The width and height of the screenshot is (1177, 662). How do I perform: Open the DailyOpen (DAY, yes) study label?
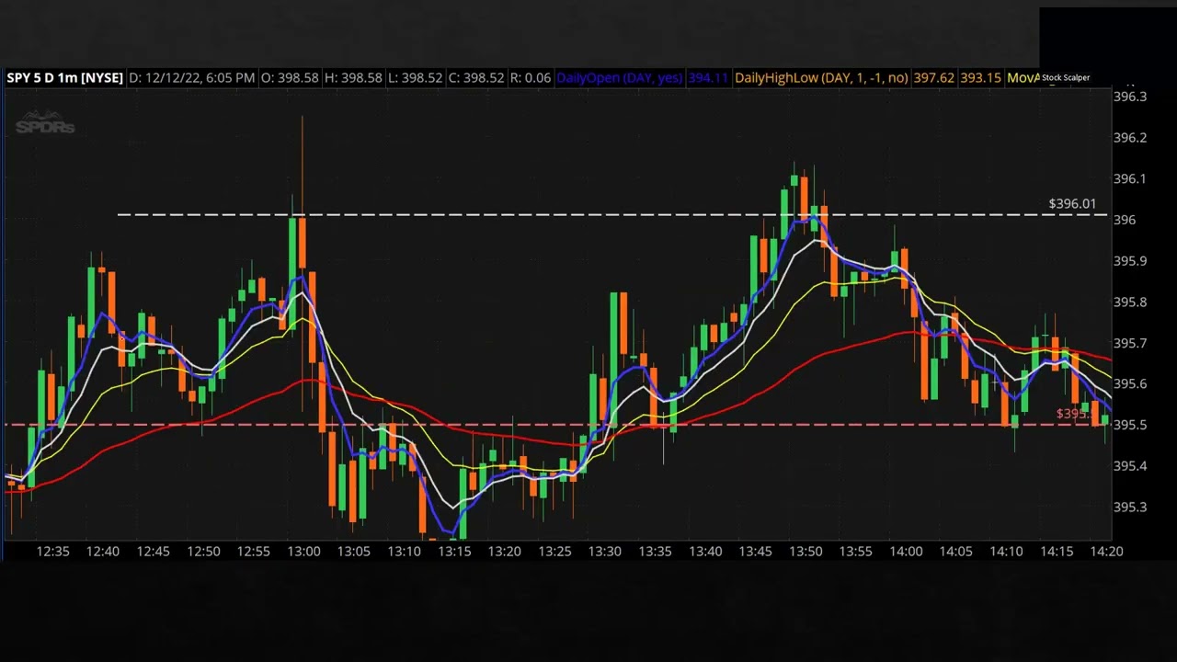tap(620, 78)
